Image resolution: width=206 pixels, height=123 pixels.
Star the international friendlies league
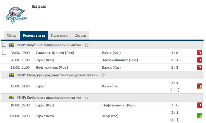pos(103,75)
